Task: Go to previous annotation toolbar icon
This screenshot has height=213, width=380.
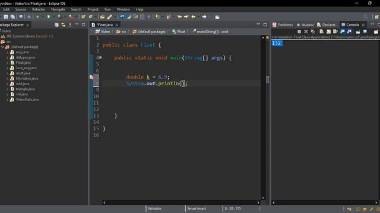Action: pos(169,17)
